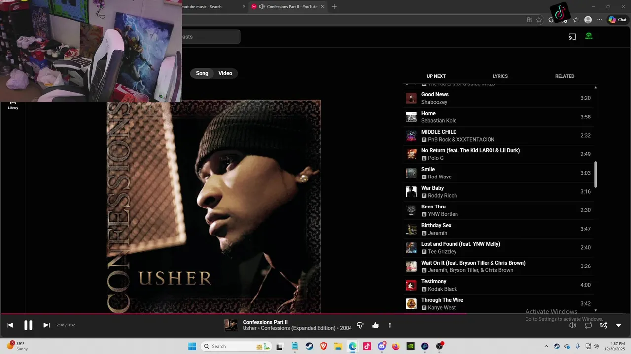Open the Library sidebar section

[x=13, y=105]
